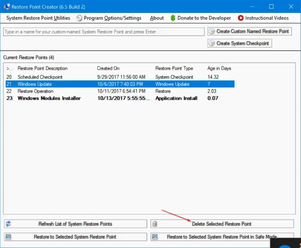Click the gear icon beside Program Options/Settings
The image size is (301, 248).
click(x=79, y=18)
